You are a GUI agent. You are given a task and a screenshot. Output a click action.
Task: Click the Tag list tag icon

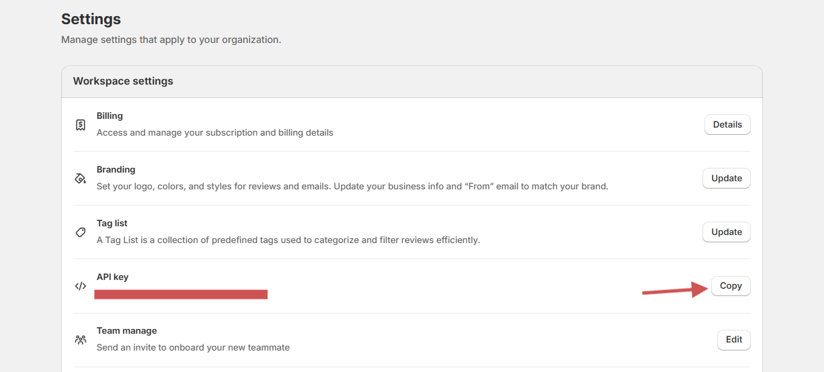pos(81,232)
